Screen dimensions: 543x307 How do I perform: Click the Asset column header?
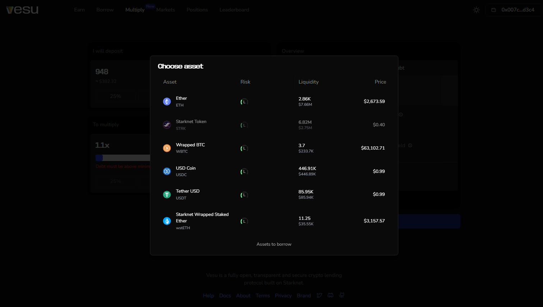pyautogui.click(x=170, y=82)
